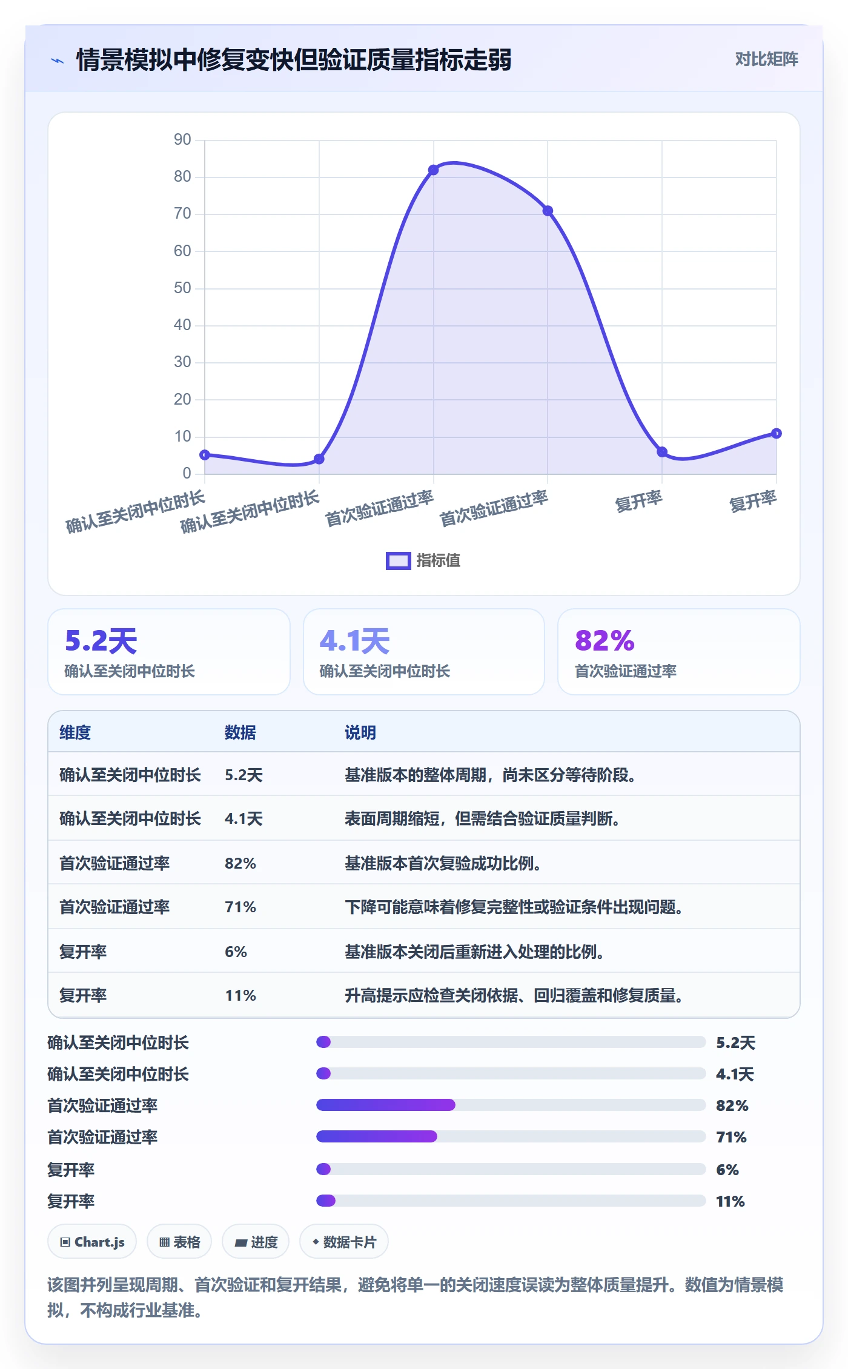Click the chart point at value 6
Screen dimensions: 848x1369
[x=662, y=452]
